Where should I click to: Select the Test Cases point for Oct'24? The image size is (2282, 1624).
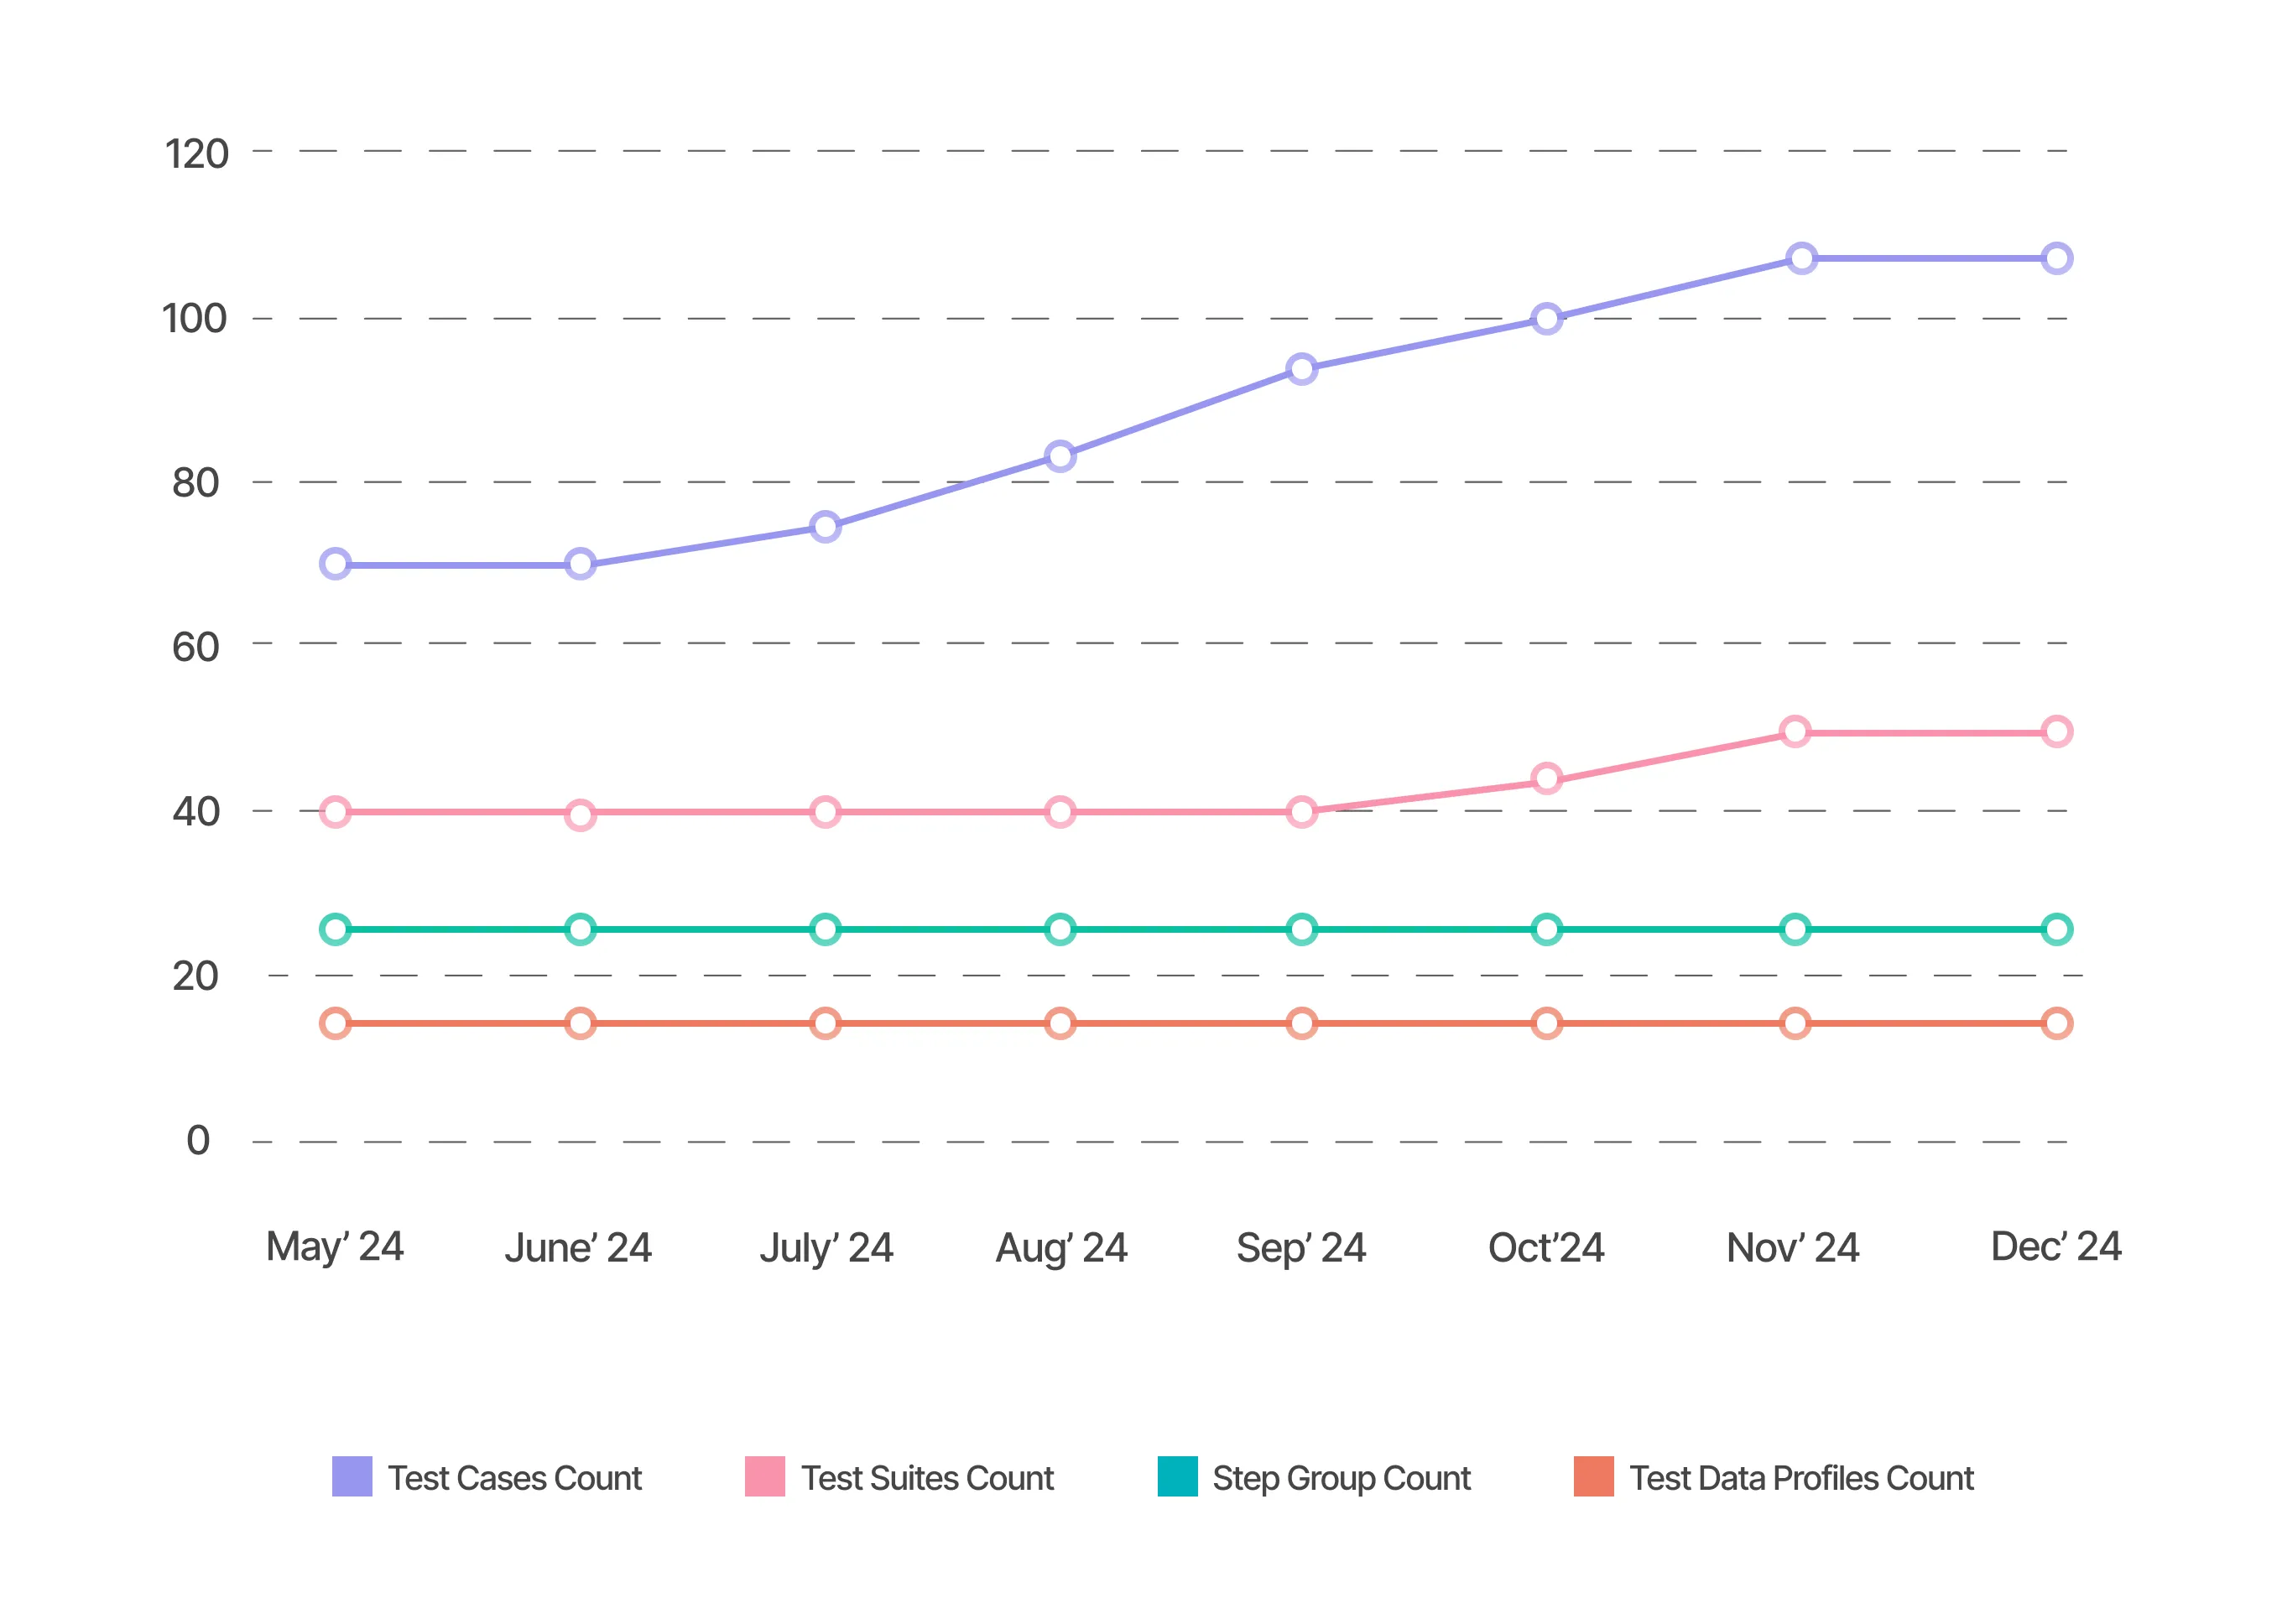(x=1546, y=319)
